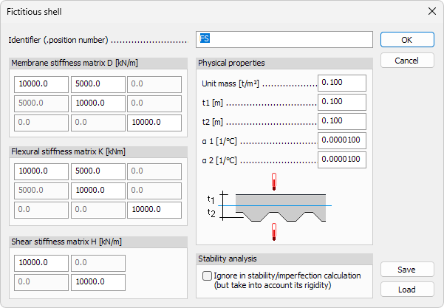Click Membrane matrix D third-row 10000.0 cell
Image resolution: width=444 pixels, height=308 pixels.
[x=154, y=123]
